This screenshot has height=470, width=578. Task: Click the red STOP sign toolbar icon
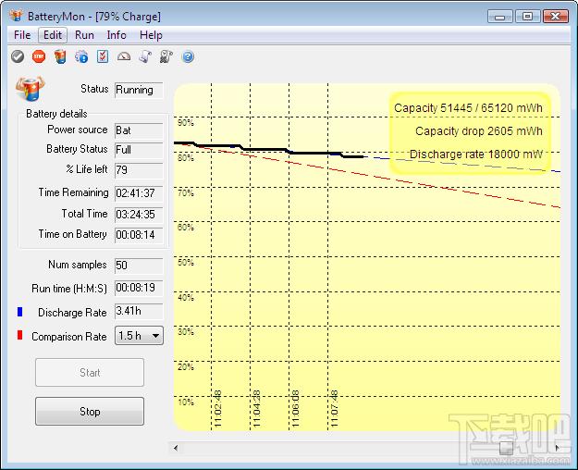point(39,56)
